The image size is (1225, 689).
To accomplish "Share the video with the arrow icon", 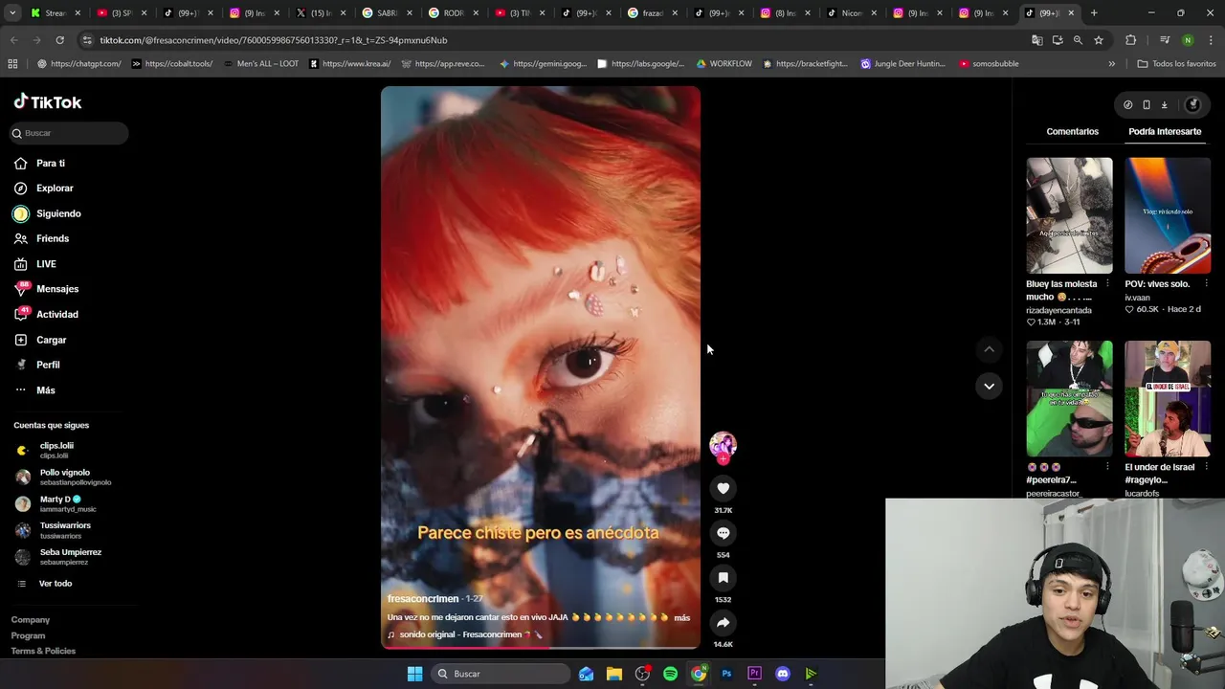I will tap(723, 623).
